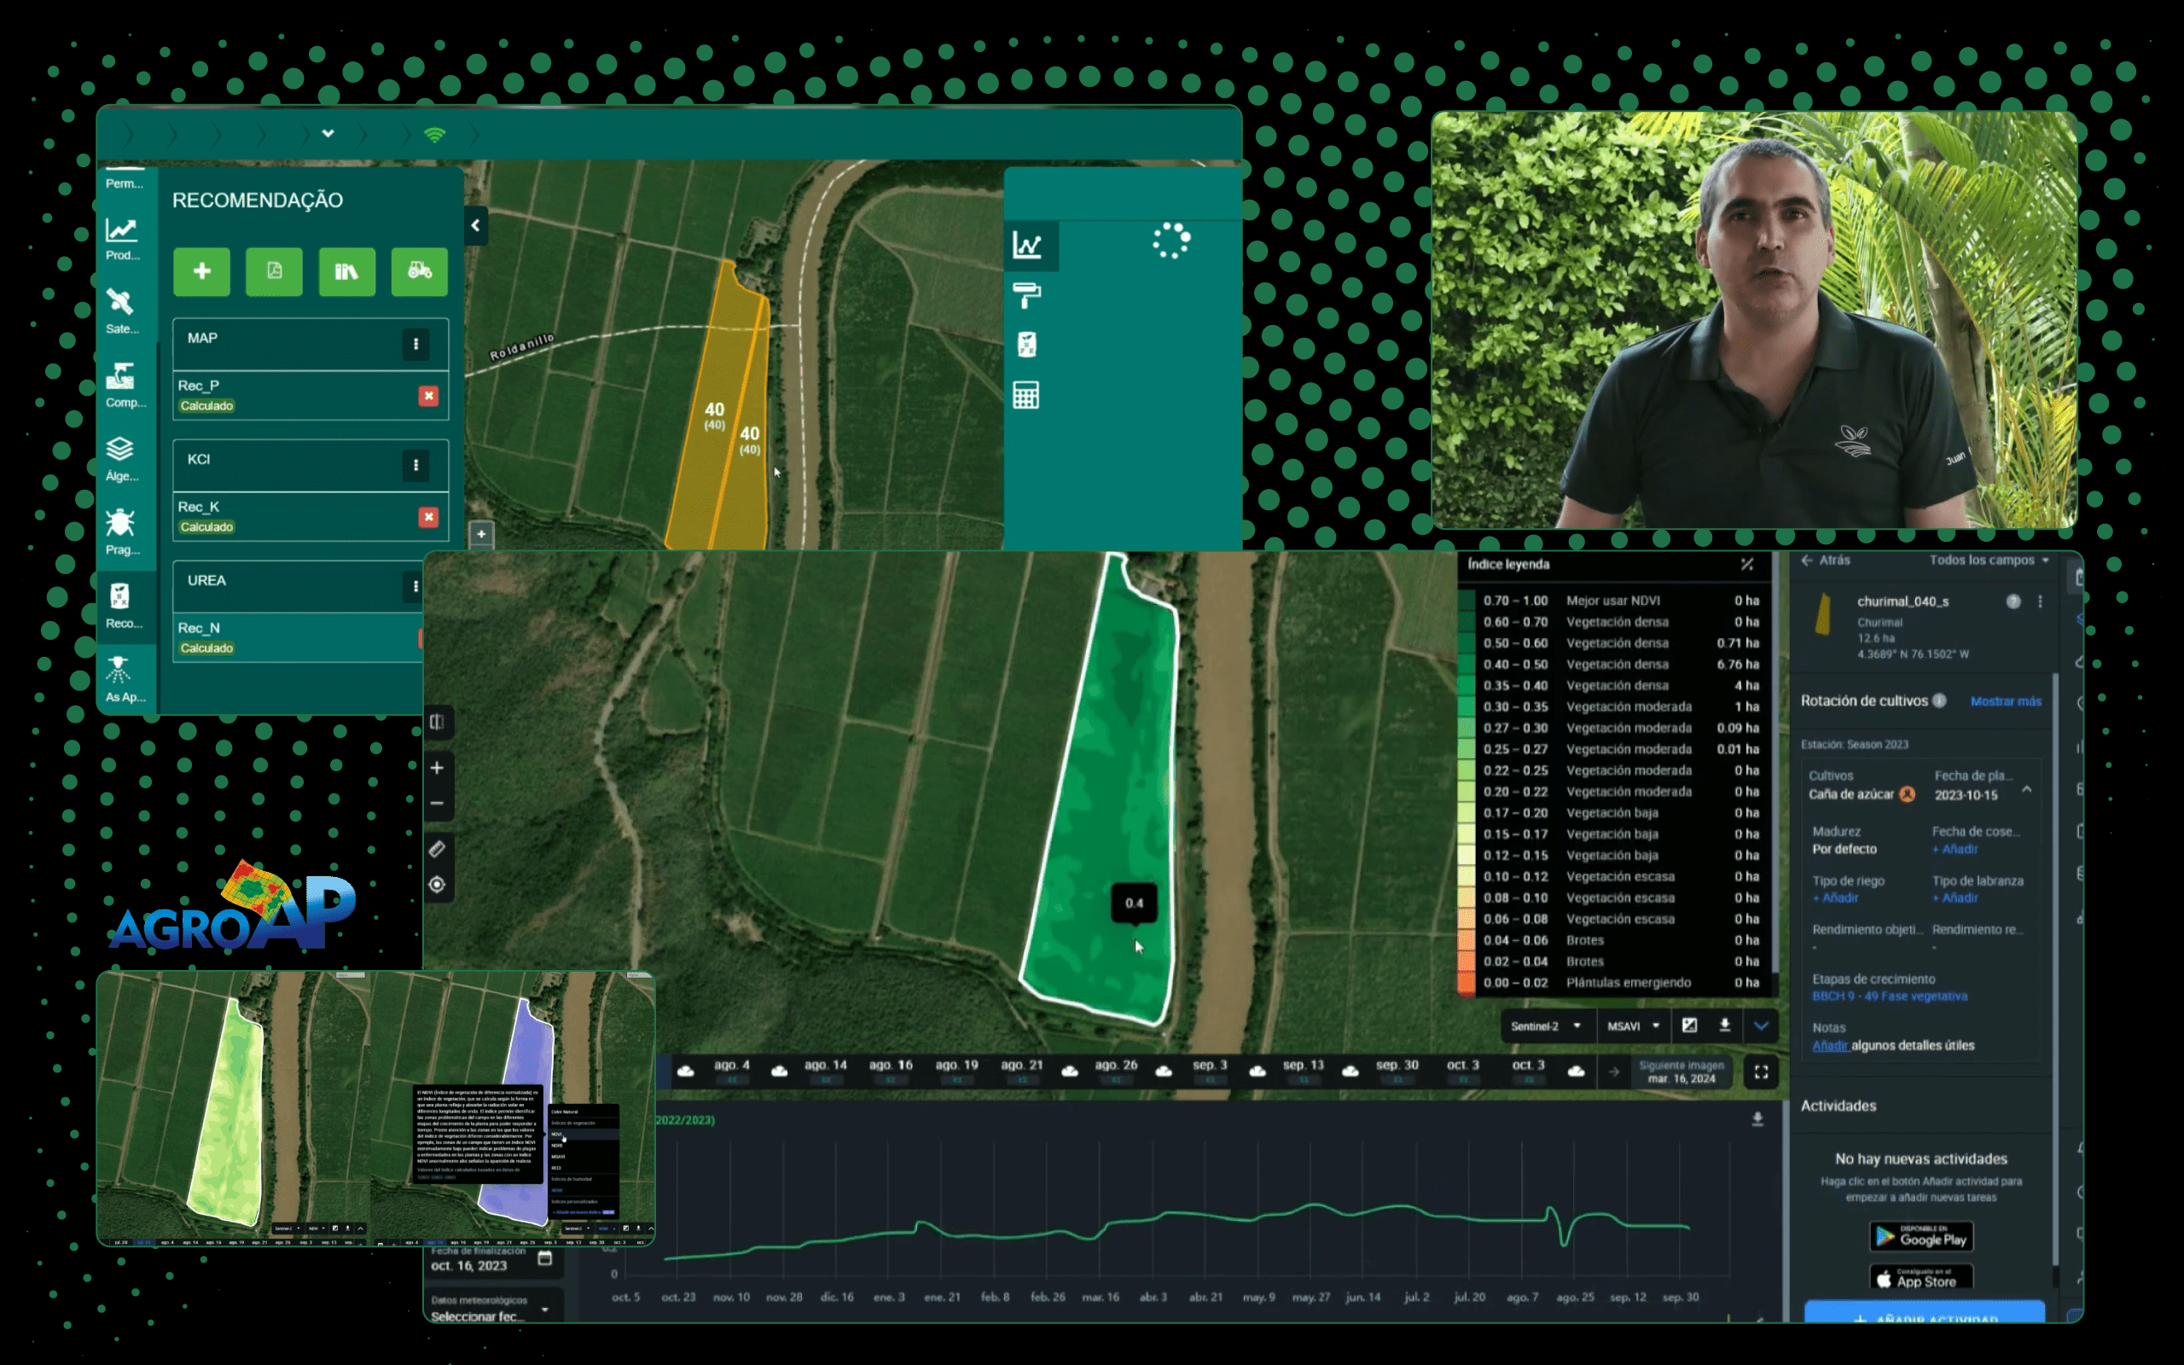Click the tractor icon in Recomendação panel
Viewport: 2184px width, 1365px height.
pyautogui.click(x=419, y=272)
